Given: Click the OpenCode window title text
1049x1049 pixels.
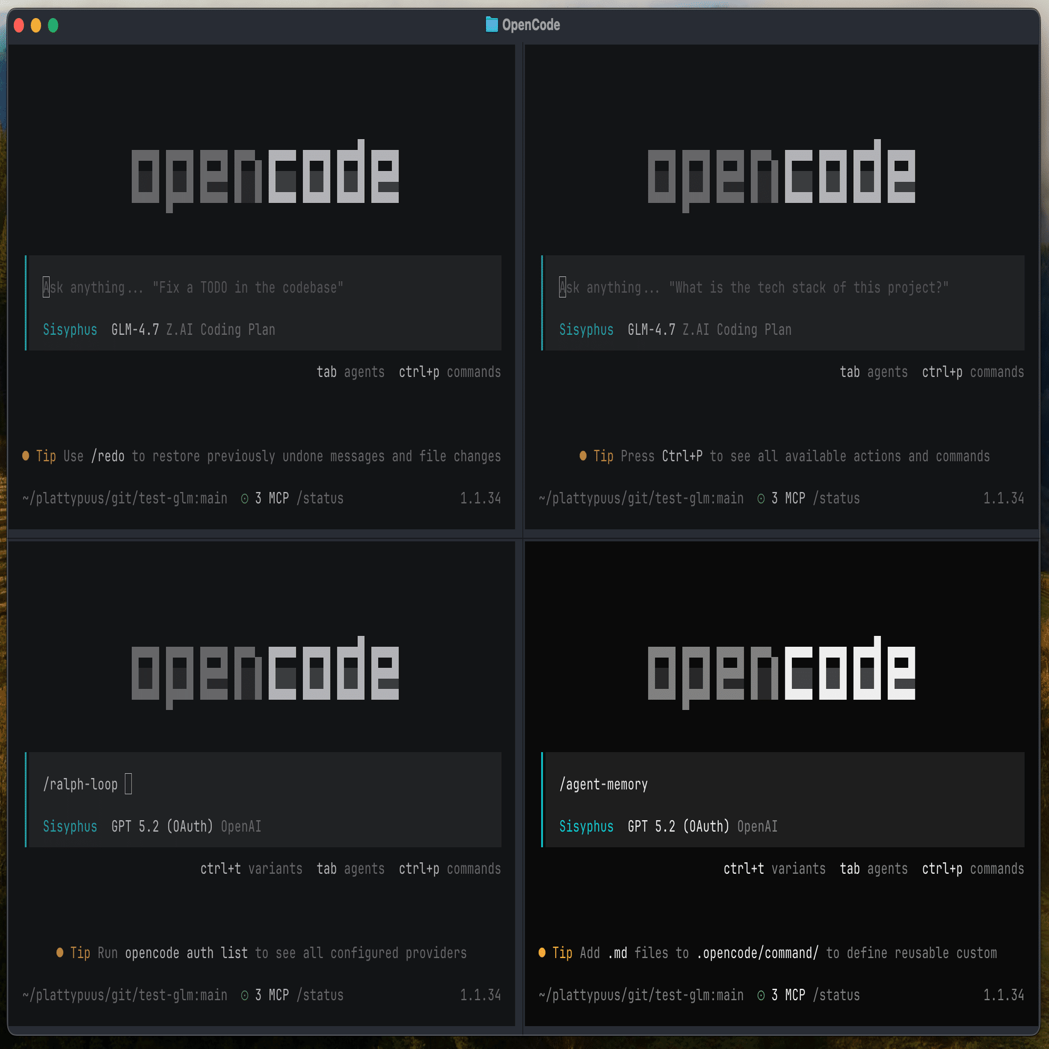Looking at the screenshot, I should [x=531, y=25].
